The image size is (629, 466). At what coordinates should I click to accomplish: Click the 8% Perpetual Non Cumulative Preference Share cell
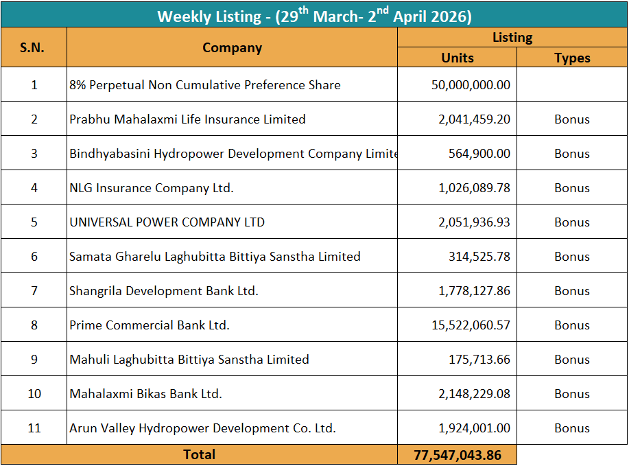coord(205,85)
